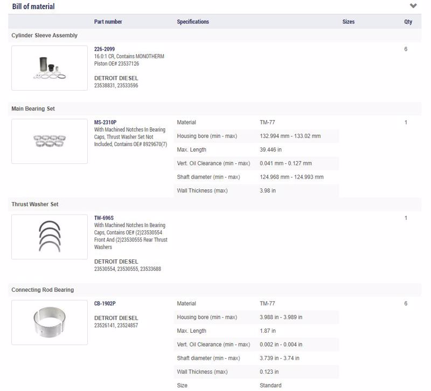Viewport: 431px width, 391px height.
Task: Open part number MS-2310P link
Action: [105, 122]
